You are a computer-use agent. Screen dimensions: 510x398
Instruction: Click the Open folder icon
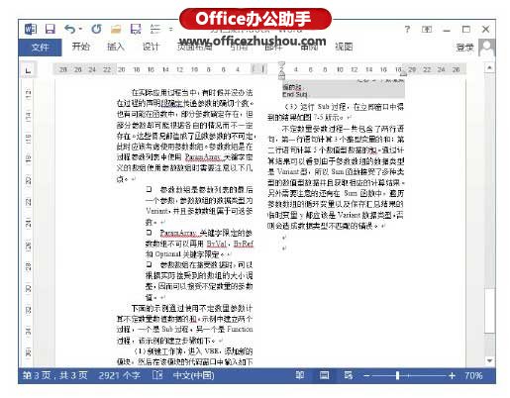tap(116, 30)
